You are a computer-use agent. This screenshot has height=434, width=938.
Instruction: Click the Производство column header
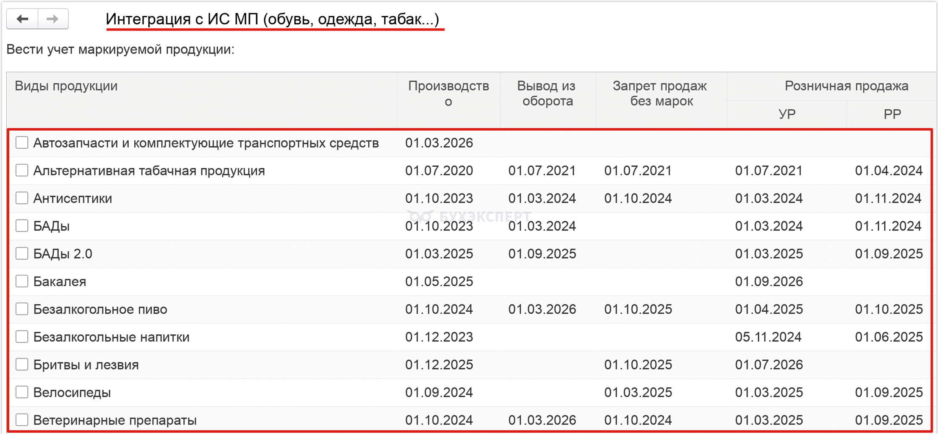(448, 100)
